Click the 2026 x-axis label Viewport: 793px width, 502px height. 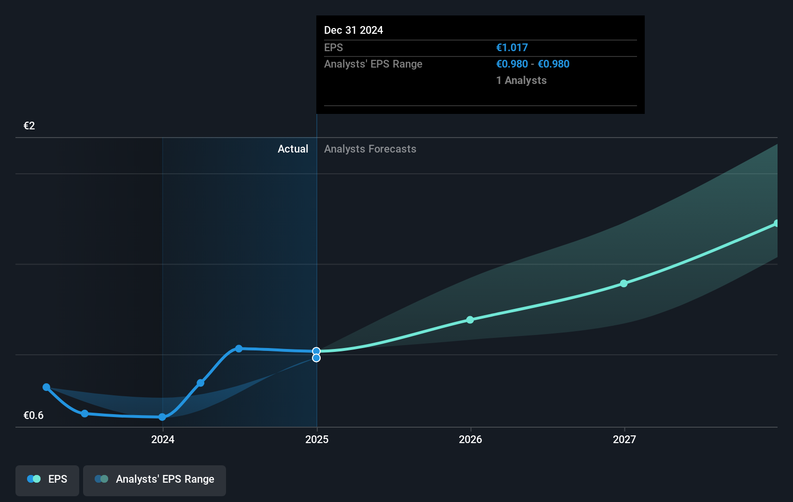pos(470,439)
